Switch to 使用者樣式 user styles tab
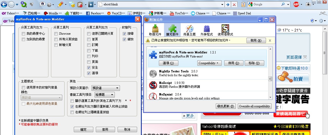The height and width of the screenshot is (135, 328). coord(225,30)
